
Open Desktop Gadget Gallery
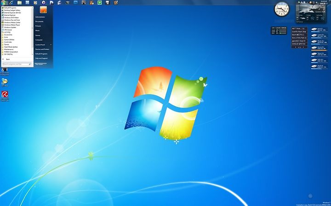coord(12,10)
